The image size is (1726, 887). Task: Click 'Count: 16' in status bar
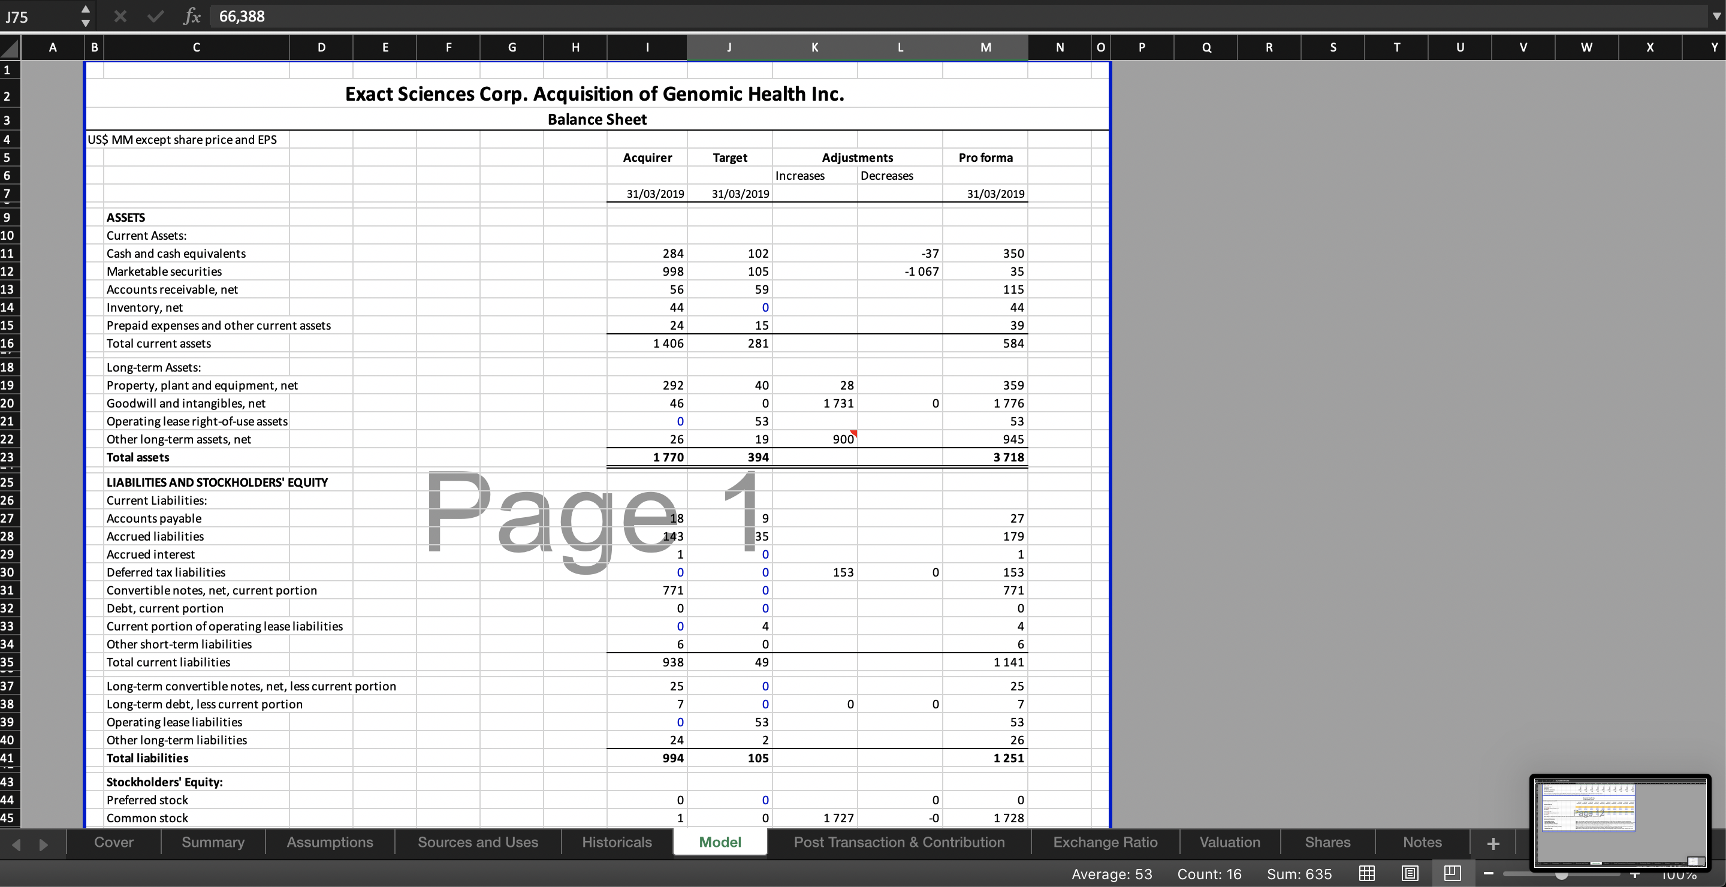1209,874
